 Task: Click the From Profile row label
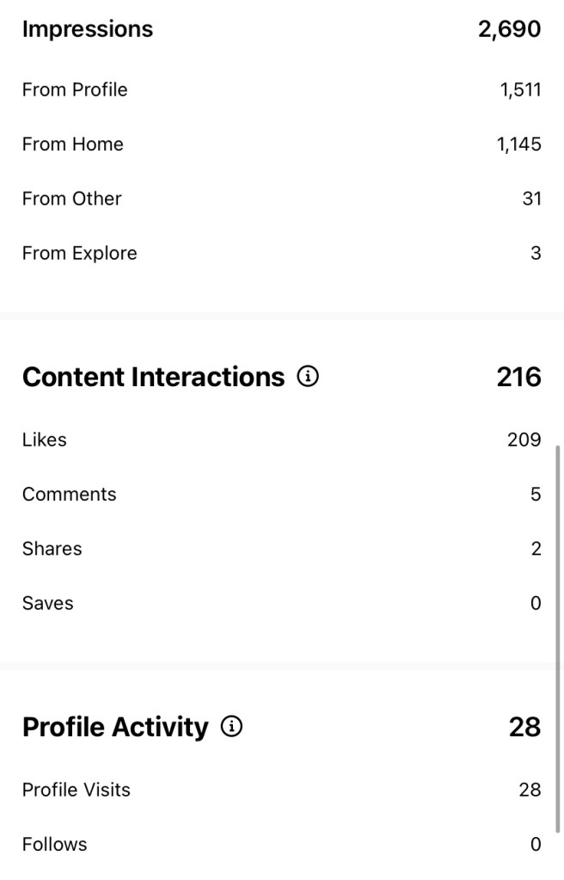(75, 89)
